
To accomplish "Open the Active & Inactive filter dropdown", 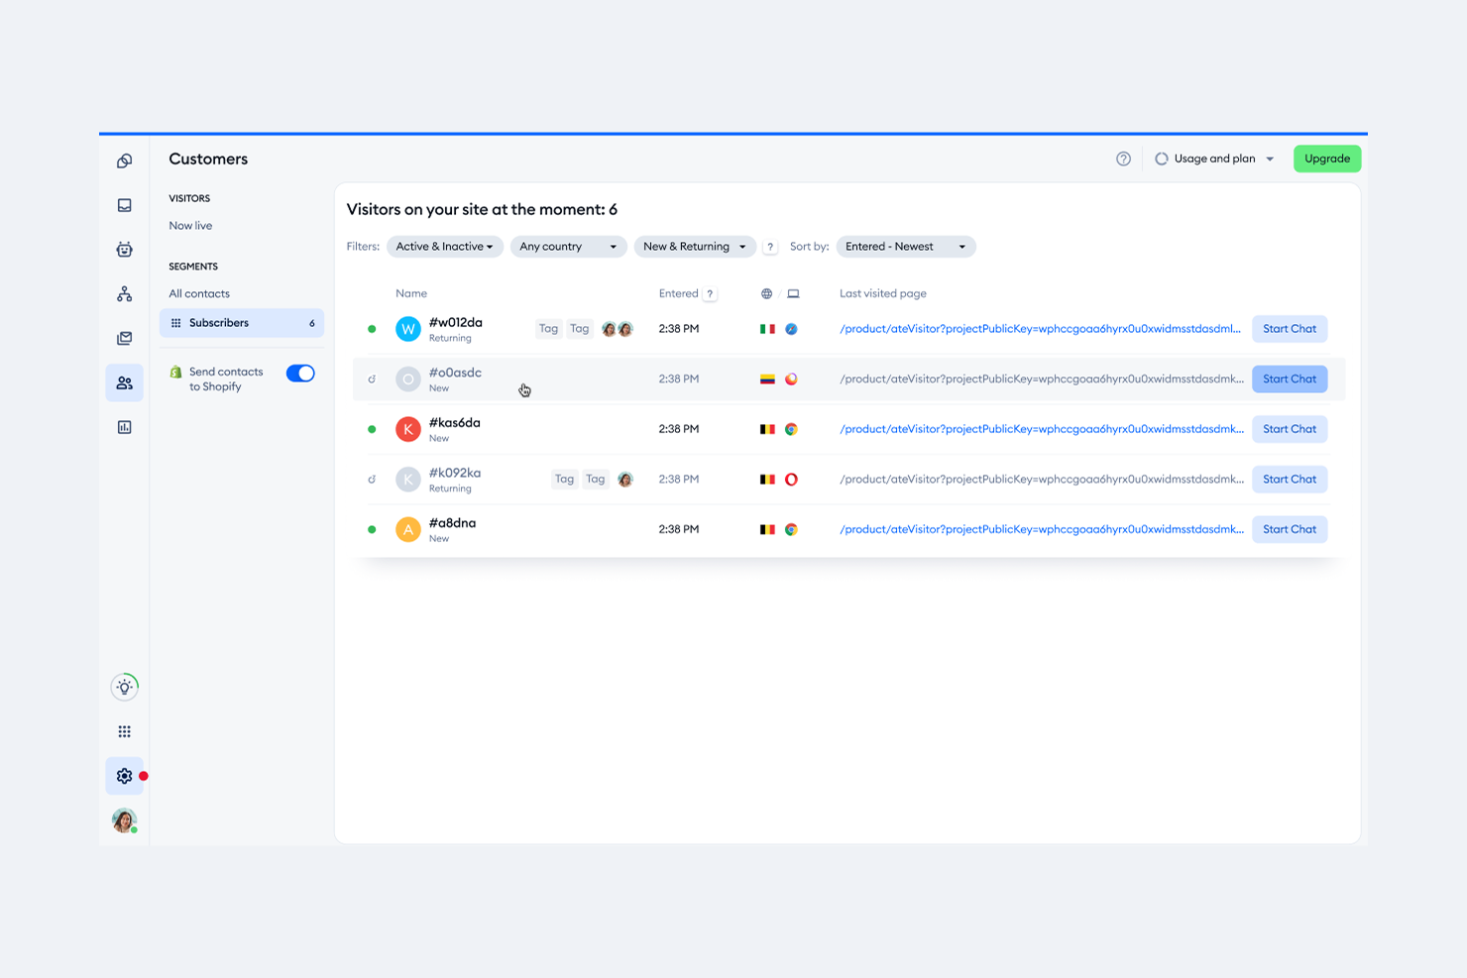I will coord(444,246).
